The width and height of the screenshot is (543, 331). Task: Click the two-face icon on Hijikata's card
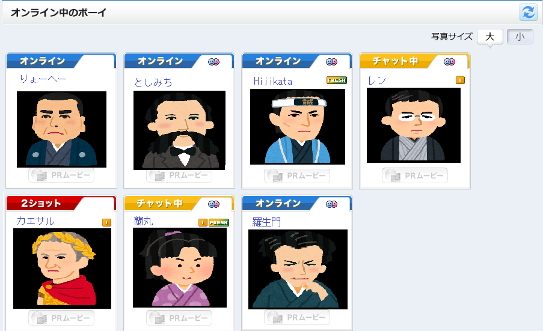[331, 62]
